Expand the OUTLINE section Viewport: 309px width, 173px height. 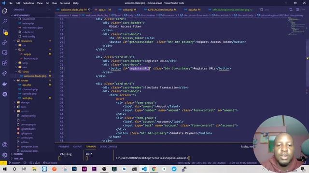pos(18,154)
